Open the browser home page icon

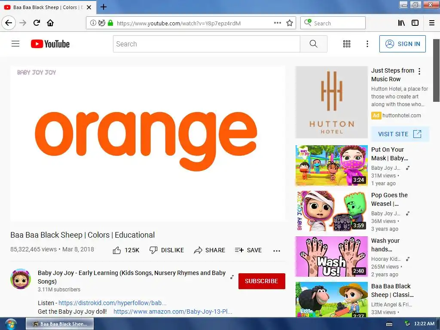tap(50, 23)
